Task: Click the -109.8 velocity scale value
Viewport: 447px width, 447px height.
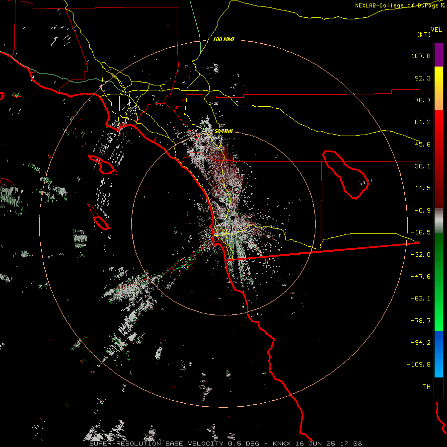Action: [419, 365]
